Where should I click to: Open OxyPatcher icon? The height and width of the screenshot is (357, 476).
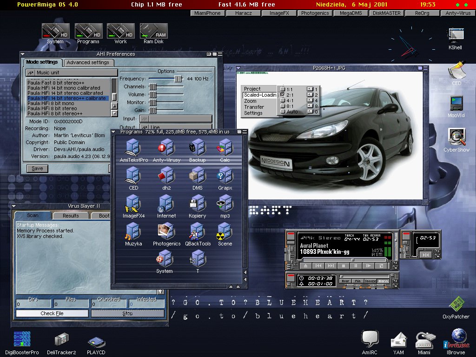tap(456, 308)
